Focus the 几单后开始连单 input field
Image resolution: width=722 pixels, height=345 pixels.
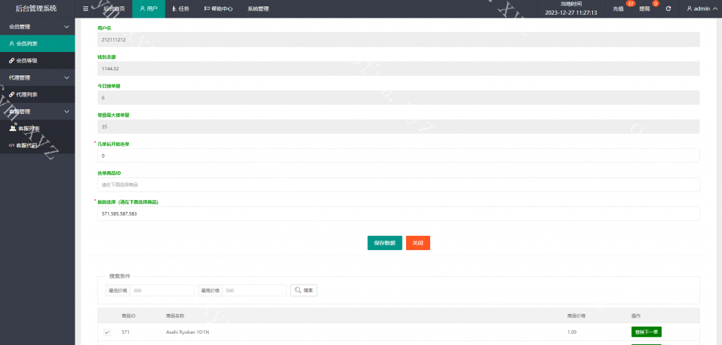(x=398, y=156)
